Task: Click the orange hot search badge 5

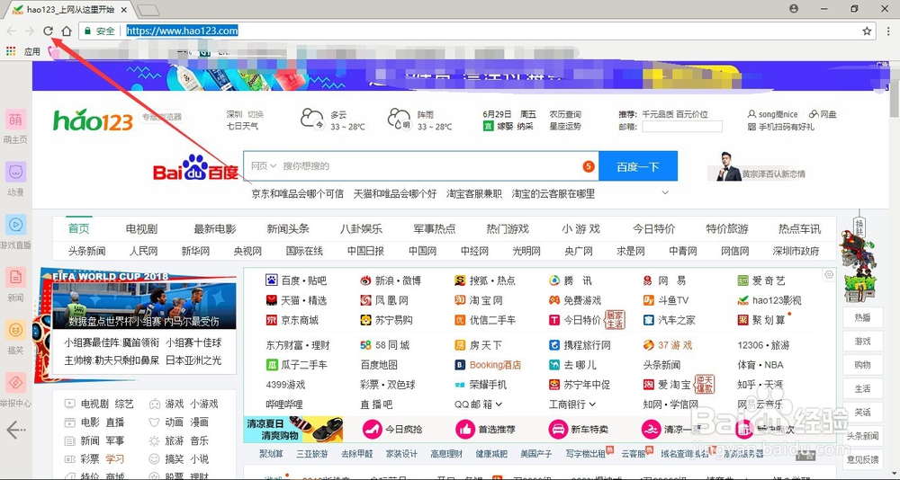Action: pyautogui.click(x=588, y=166)
